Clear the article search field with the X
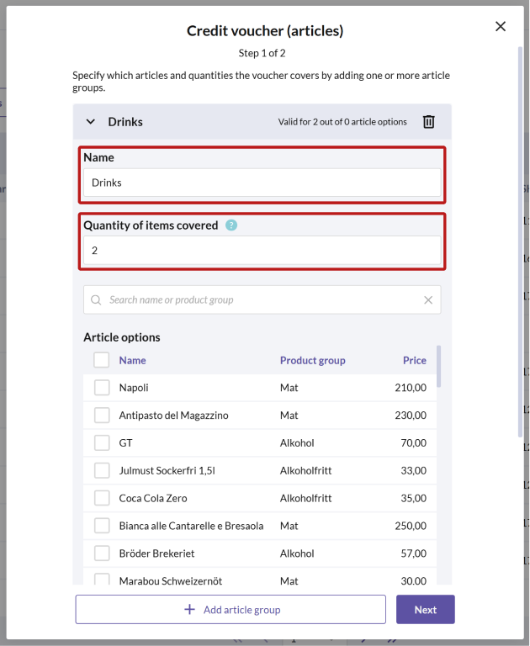The image size is (530, 646). click(x=428, y=300)
